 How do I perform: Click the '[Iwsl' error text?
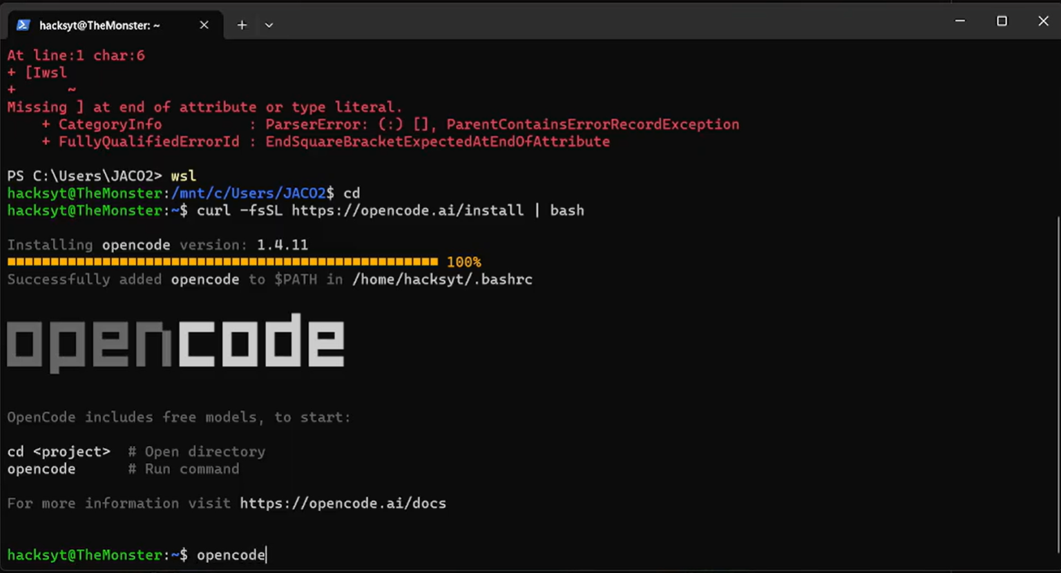(x=46, y=72)
